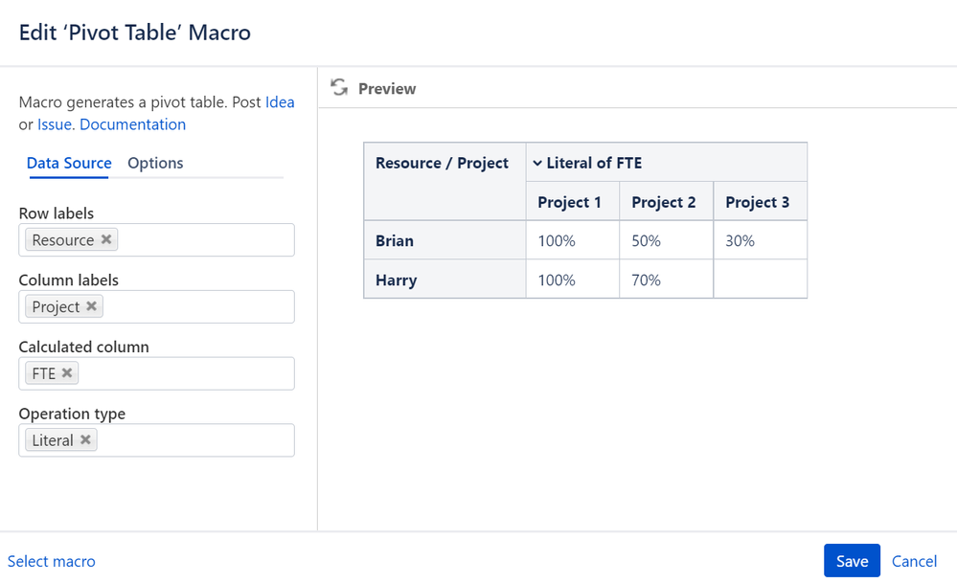Viewport: 957px width, 583px height.
Task: Select the Data Source tab
Action: [69, 163]
